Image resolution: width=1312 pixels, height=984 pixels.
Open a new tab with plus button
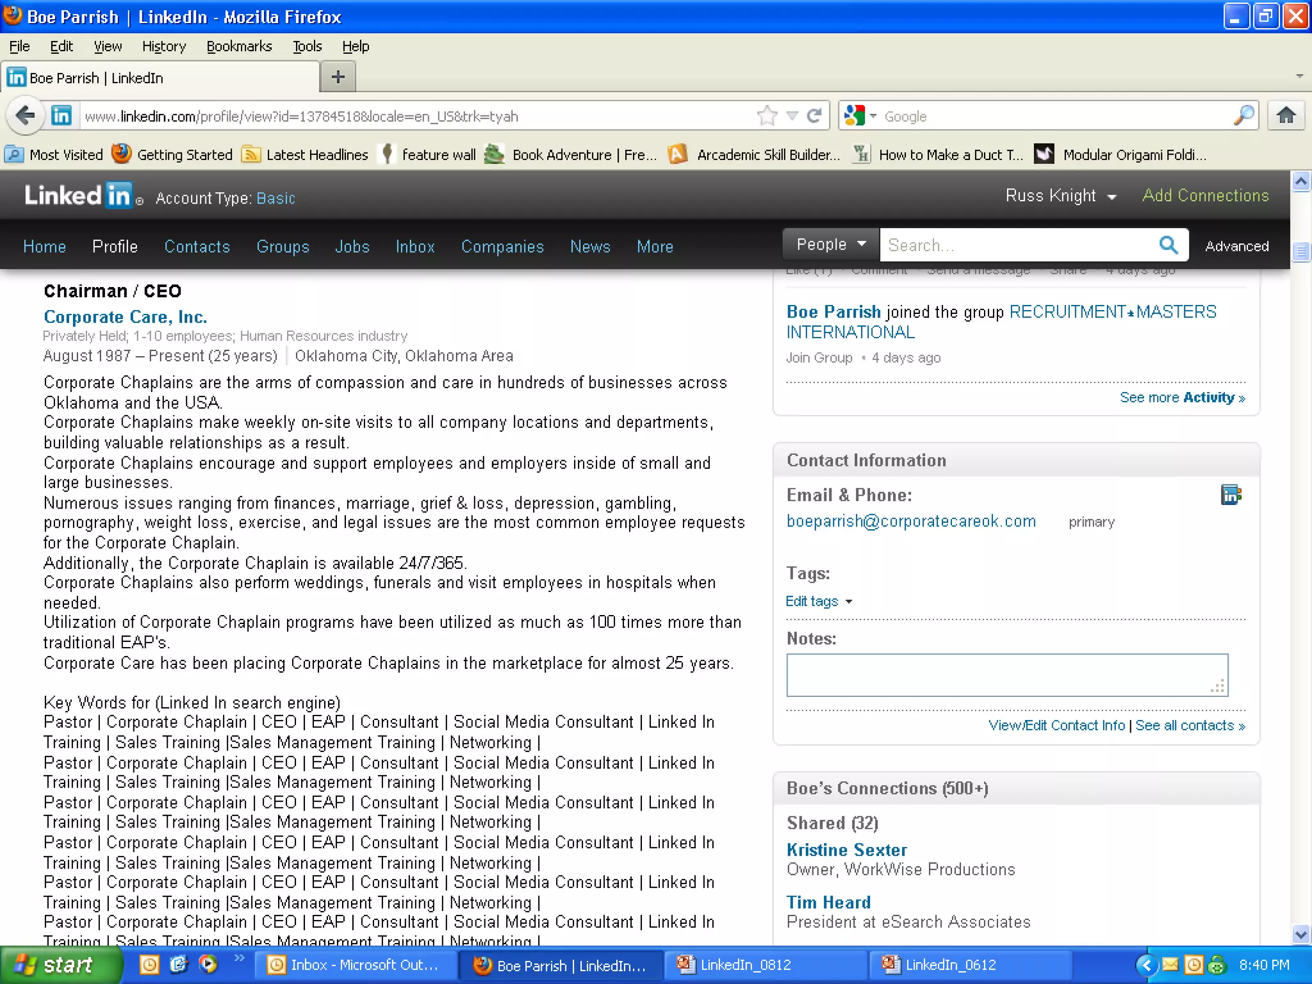point(338,78)
